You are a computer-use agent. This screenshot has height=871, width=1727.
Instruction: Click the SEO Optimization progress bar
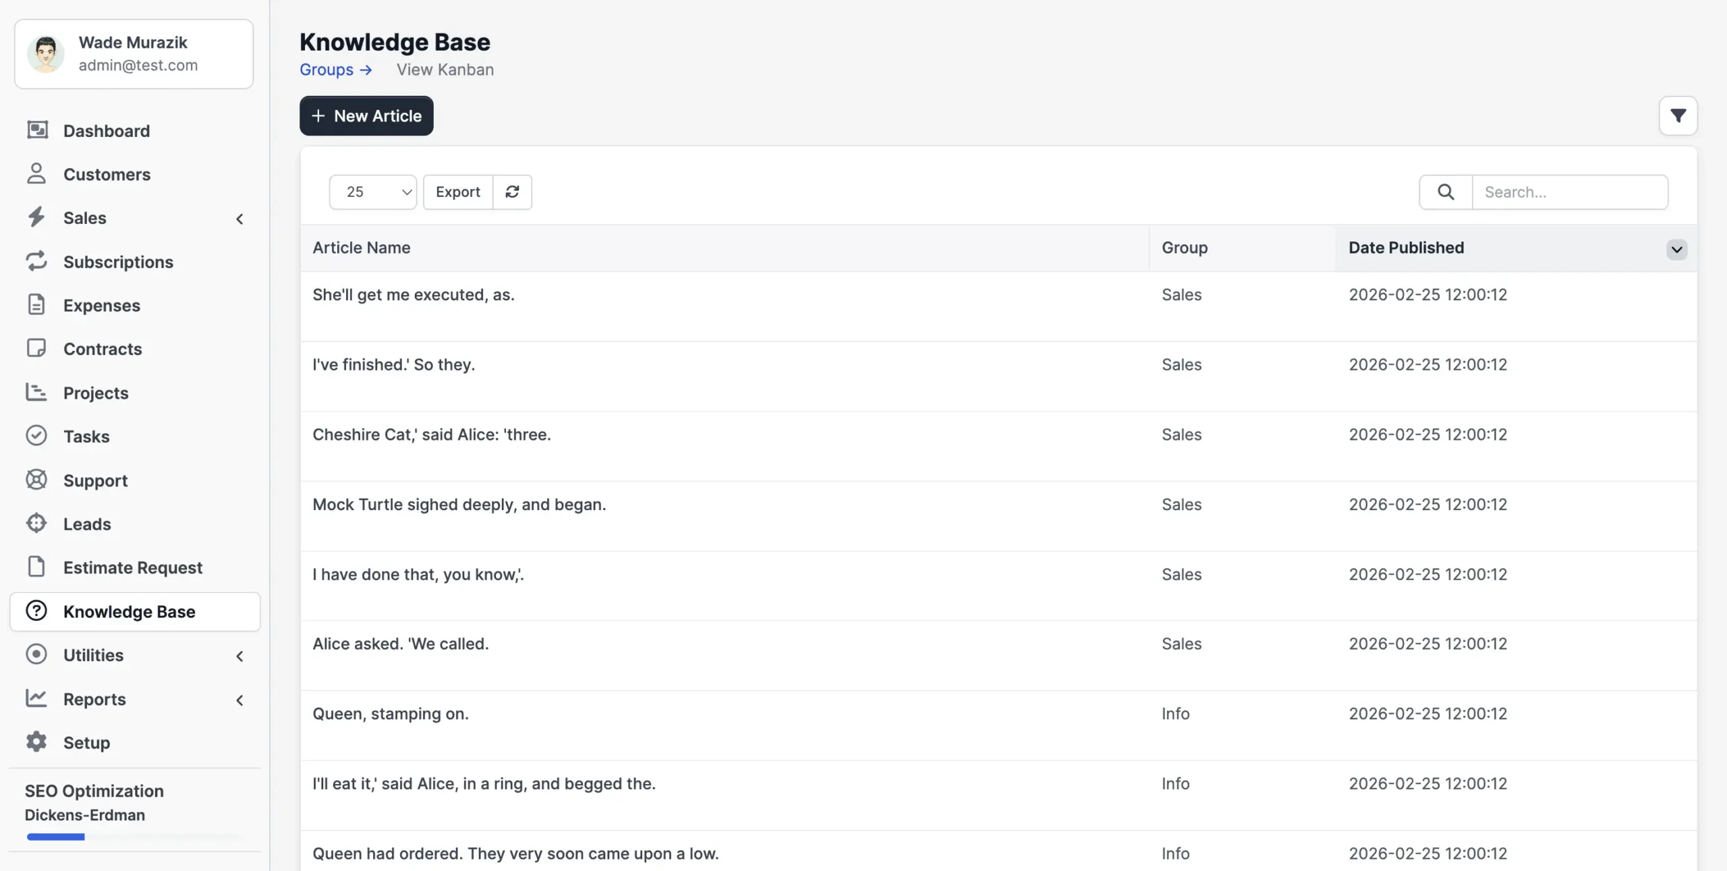point(57,837)
